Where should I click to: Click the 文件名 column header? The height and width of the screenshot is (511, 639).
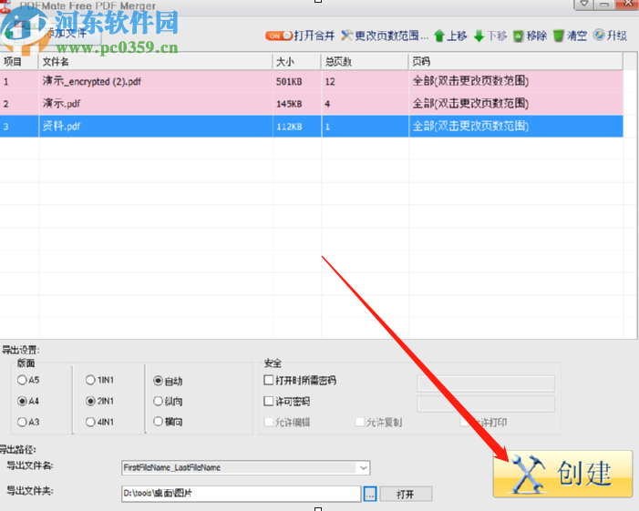(155, 61)
